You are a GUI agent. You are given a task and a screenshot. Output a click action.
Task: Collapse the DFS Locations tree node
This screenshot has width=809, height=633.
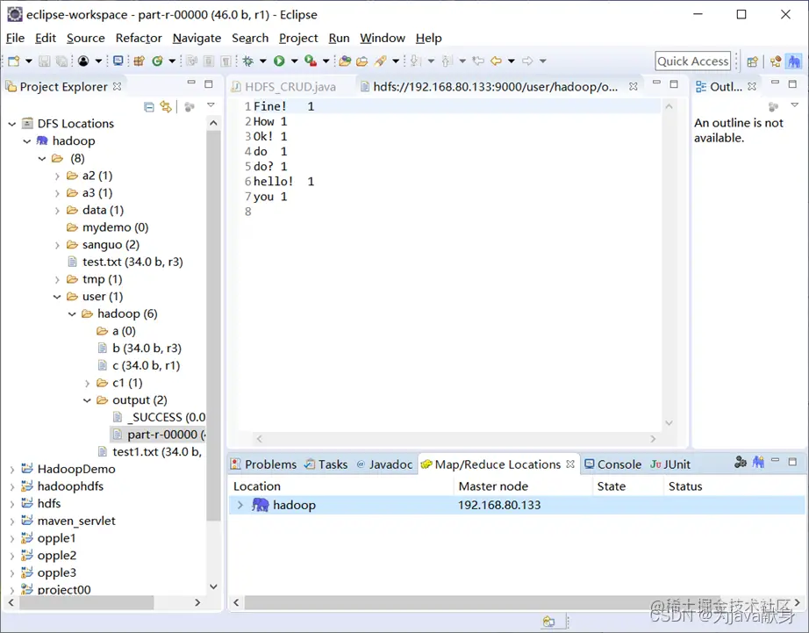pos(12,124)
